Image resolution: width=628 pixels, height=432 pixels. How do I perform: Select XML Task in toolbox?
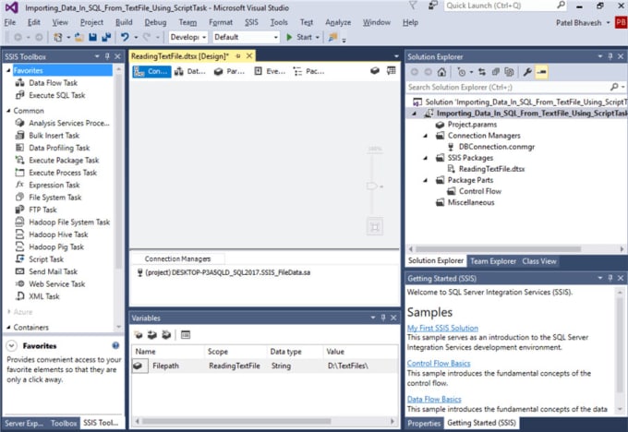point(43,296)
